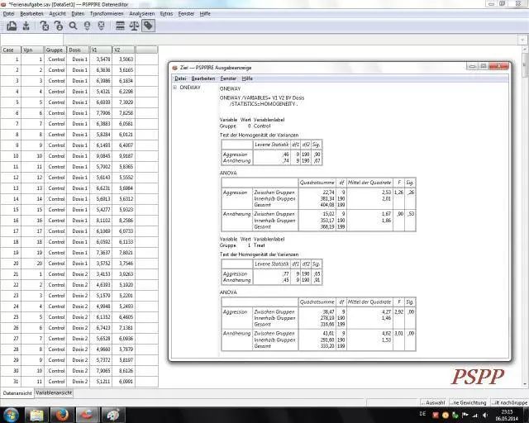Click the Insert variable toolbar icon
This screenshot has height=423, width=529.
[101, 26]
